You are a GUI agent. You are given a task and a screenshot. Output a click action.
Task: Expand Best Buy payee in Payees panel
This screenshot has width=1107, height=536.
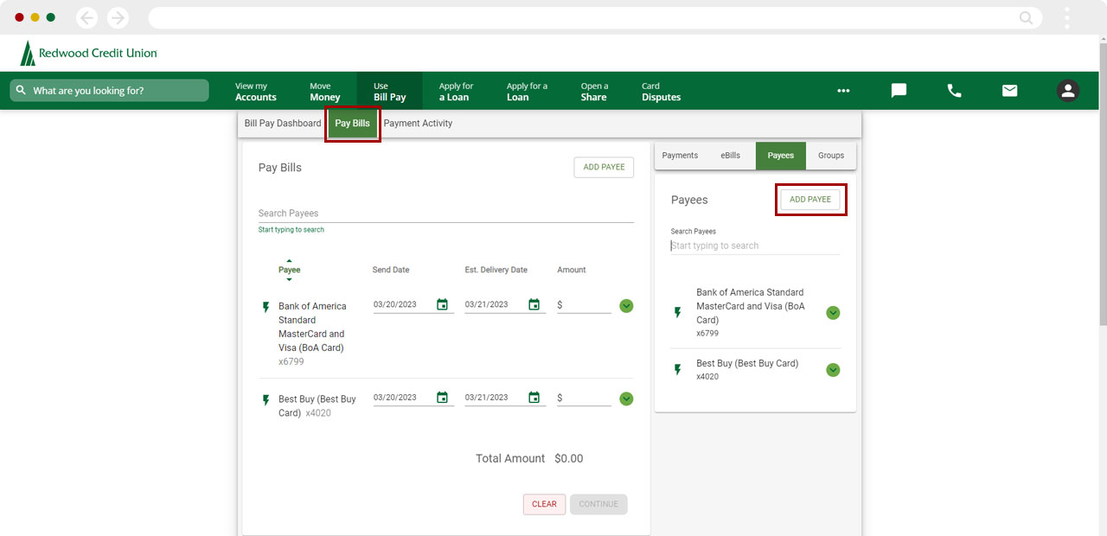point(833,370)
